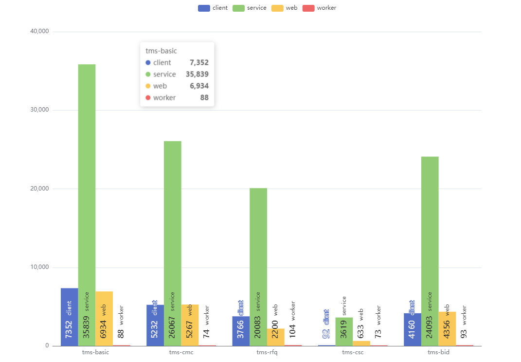Select the tms-bid client bar
Screen dimensions: 521x362
coord(412,329)
